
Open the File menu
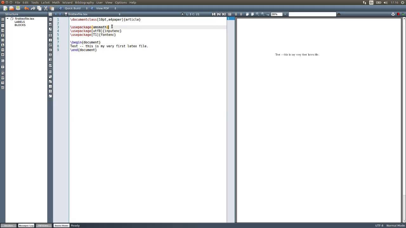tap(17, 3)
